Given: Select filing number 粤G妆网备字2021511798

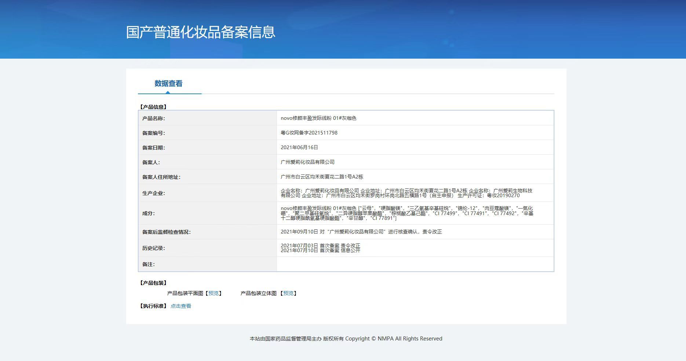Looking at the screenshot, I should [x=309, y=133].
